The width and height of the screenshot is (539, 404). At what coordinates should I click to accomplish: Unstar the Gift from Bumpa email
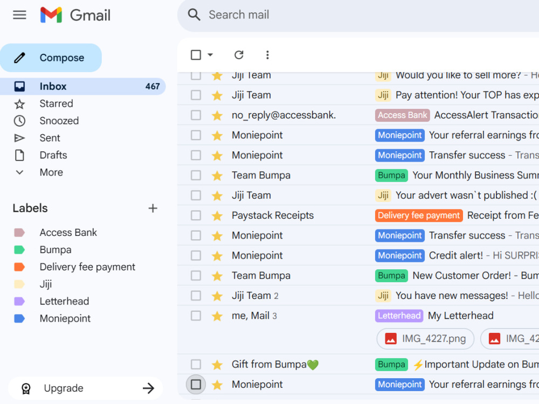click(x=217, y=365)
